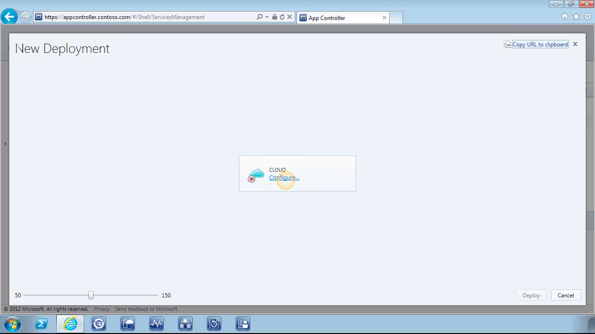Image resolution: width=595 pixels, height=334 pixels.
Task: Open the server-and-cloud app in taskbar
Action: click(x=127, y=324)
